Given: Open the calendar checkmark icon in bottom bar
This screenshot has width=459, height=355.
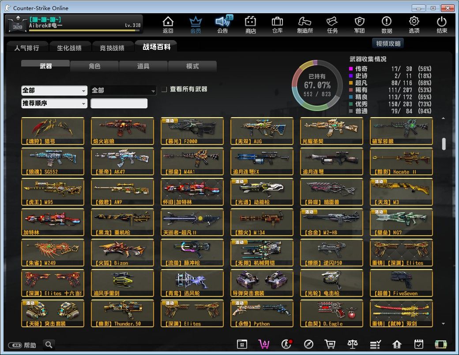Looking at the screenshot, I should click(418, 344).
